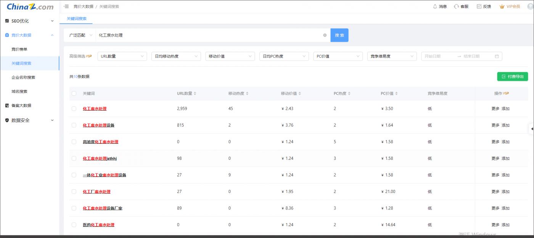534x238 pixels.
Task: Click the sidebar collapse hamburger icon
Action: pyautogui.click(x=66, y=6)
